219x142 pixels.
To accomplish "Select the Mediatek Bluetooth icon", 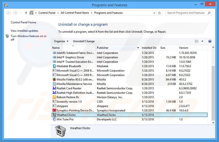I will click(x=54, y=66).
